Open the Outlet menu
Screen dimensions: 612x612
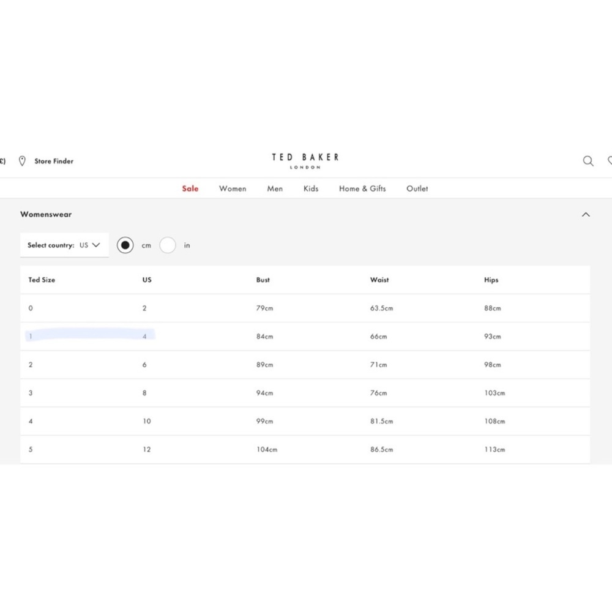pyautogui.click(x=417, y=188)
